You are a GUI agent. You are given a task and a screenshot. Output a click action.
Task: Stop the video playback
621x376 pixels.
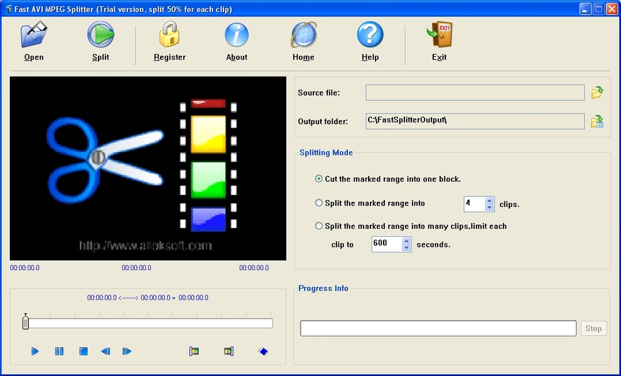click(83, 351)
